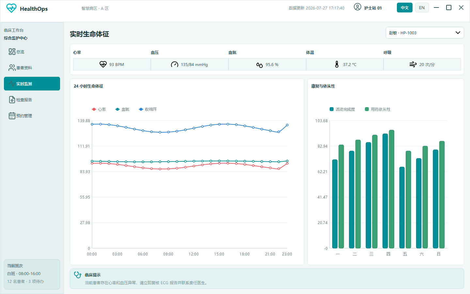Click the 103.68 y-axis label

click(321, 121)
